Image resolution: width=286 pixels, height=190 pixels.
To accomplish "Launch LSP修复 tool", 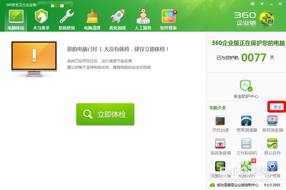I will (273, 169).
